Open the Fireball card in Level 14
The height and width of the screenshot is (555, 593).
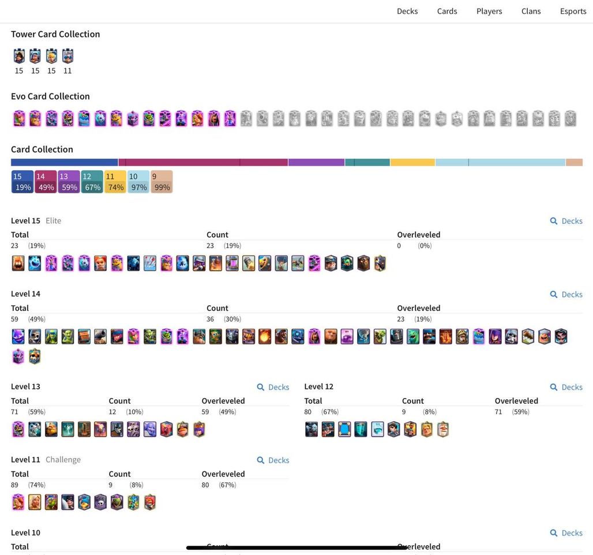(x=265, y=337)
